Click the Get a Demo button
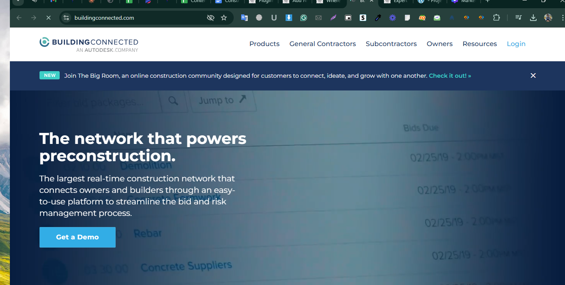 click(77, 237)
